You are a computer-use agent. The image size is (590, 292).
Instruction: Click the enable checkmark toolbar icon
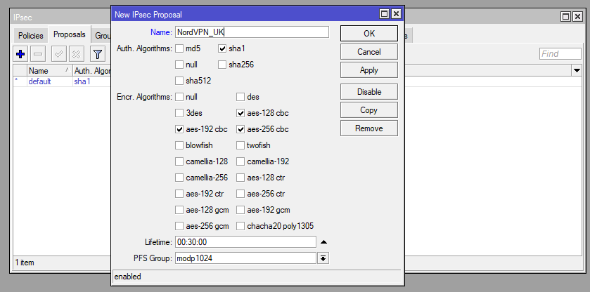[x=58, y=55]
